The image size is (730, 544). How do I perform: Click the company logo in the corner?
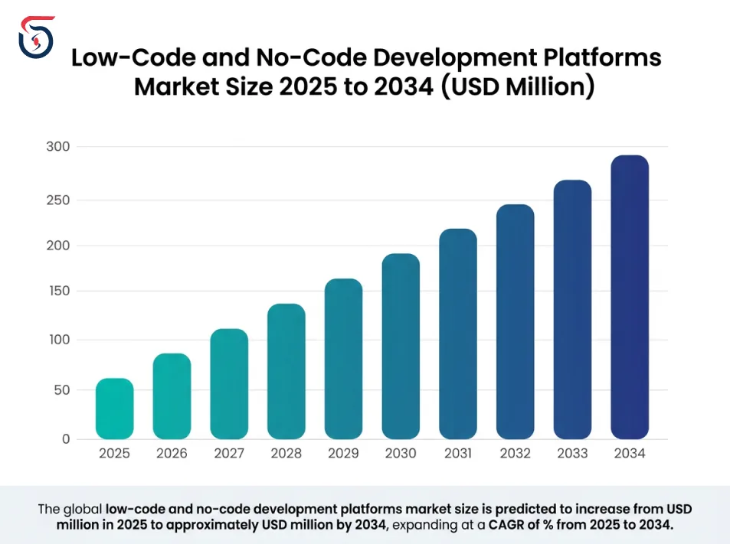pyautogui.click(x=36, y=37)
